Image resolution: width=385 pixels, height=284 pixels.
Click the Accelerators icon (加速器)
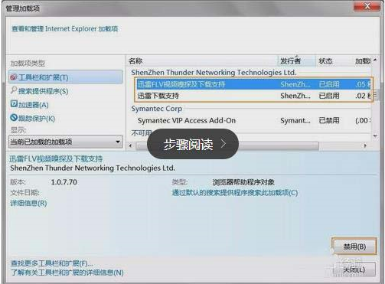point(14,104)
